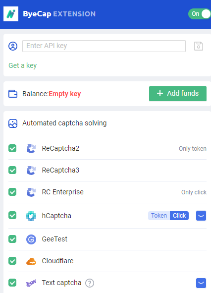Image resolution: width=211 pixels, height=293 pixels.
Task: Click the Text captcha distorted-letters icon
Action: pyautogui.click(x=31, y=283)
